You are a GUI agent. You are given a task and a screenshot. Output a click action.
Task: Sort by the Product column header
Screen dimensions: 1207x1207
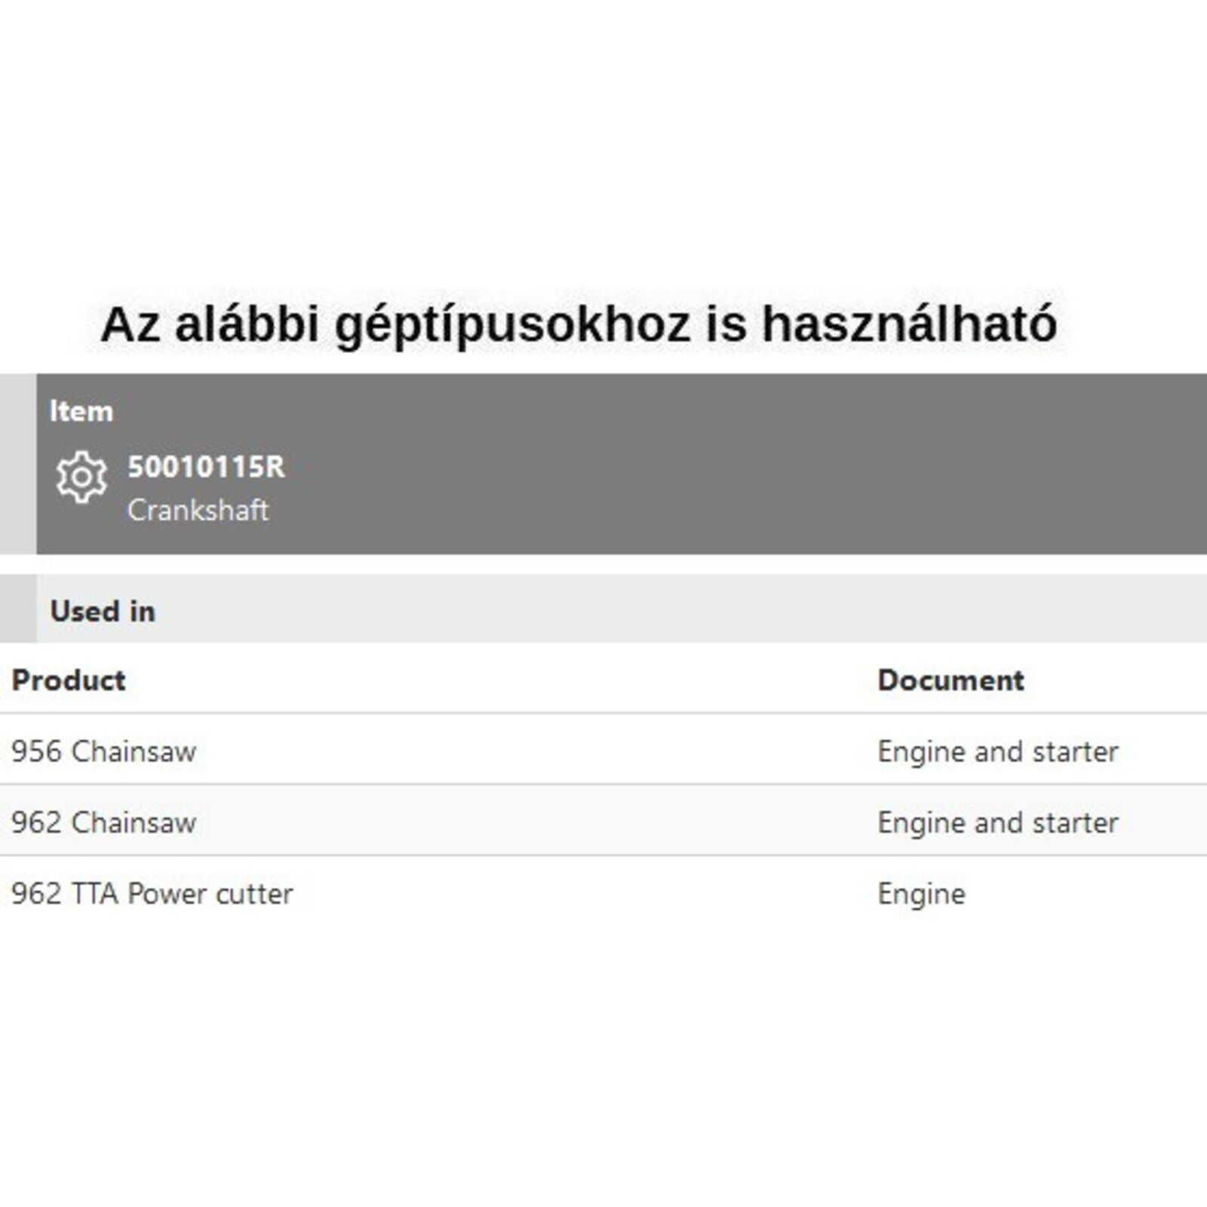pos(69,680)
